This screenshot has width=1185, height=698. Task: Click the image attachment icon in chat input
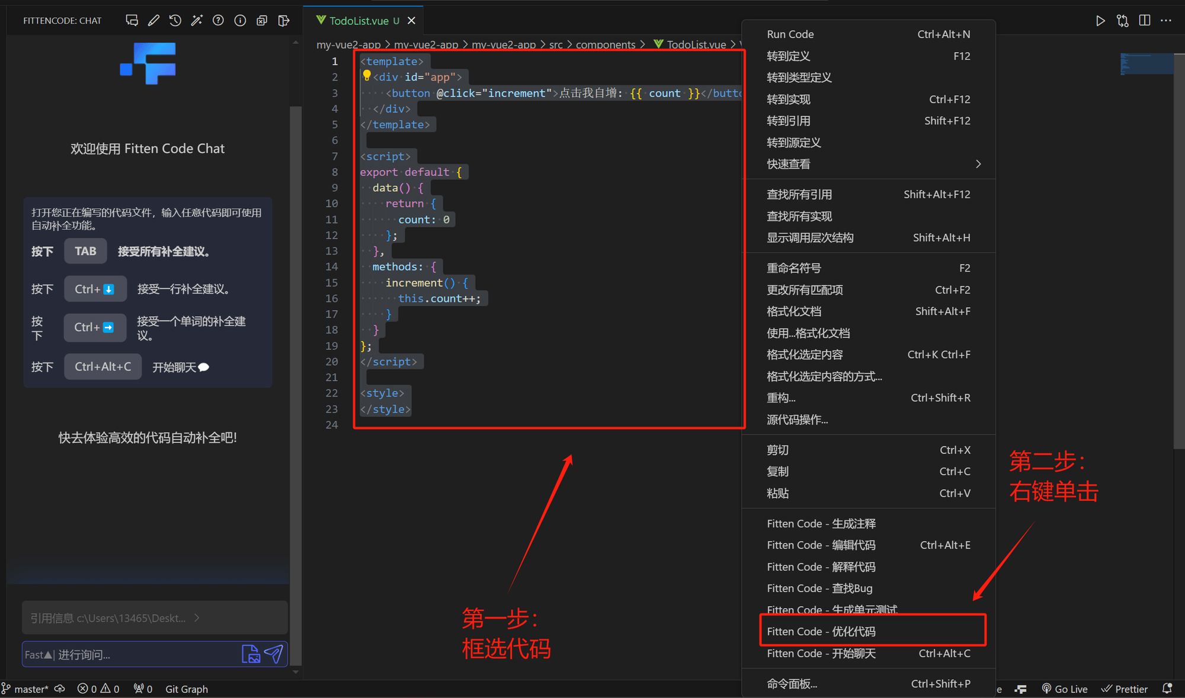[x=251, y=654]
